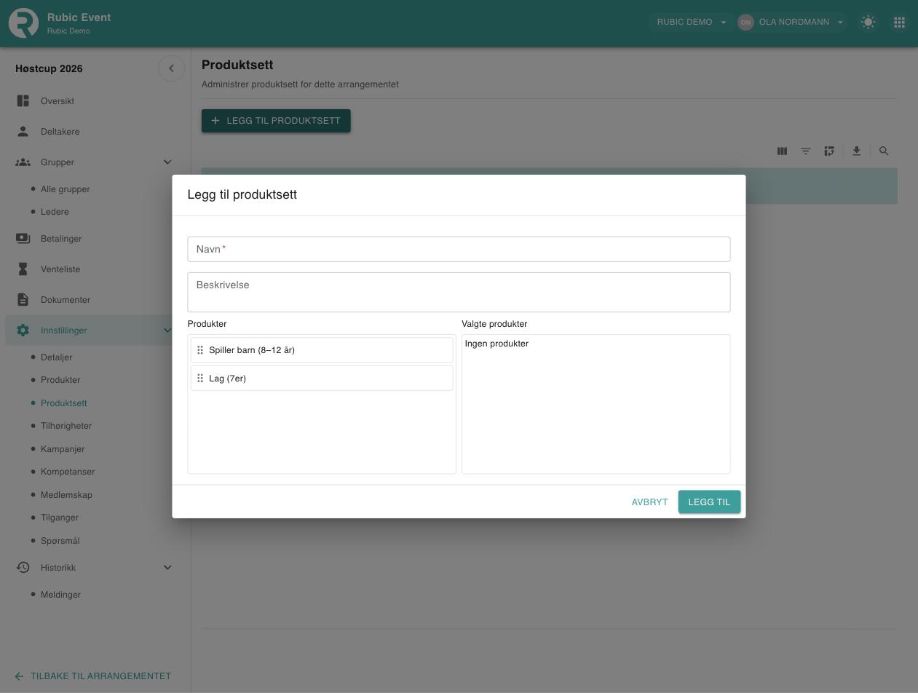Click the Innstillinger gear icon
Screen dimensions: 918x693
coord(23,330)
